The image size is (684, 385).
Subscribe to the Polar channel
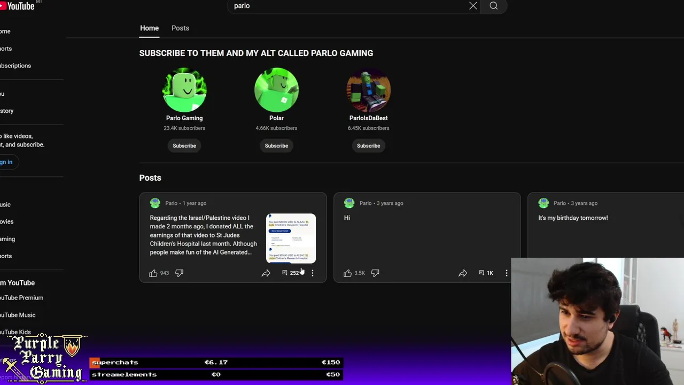[276, 145]
